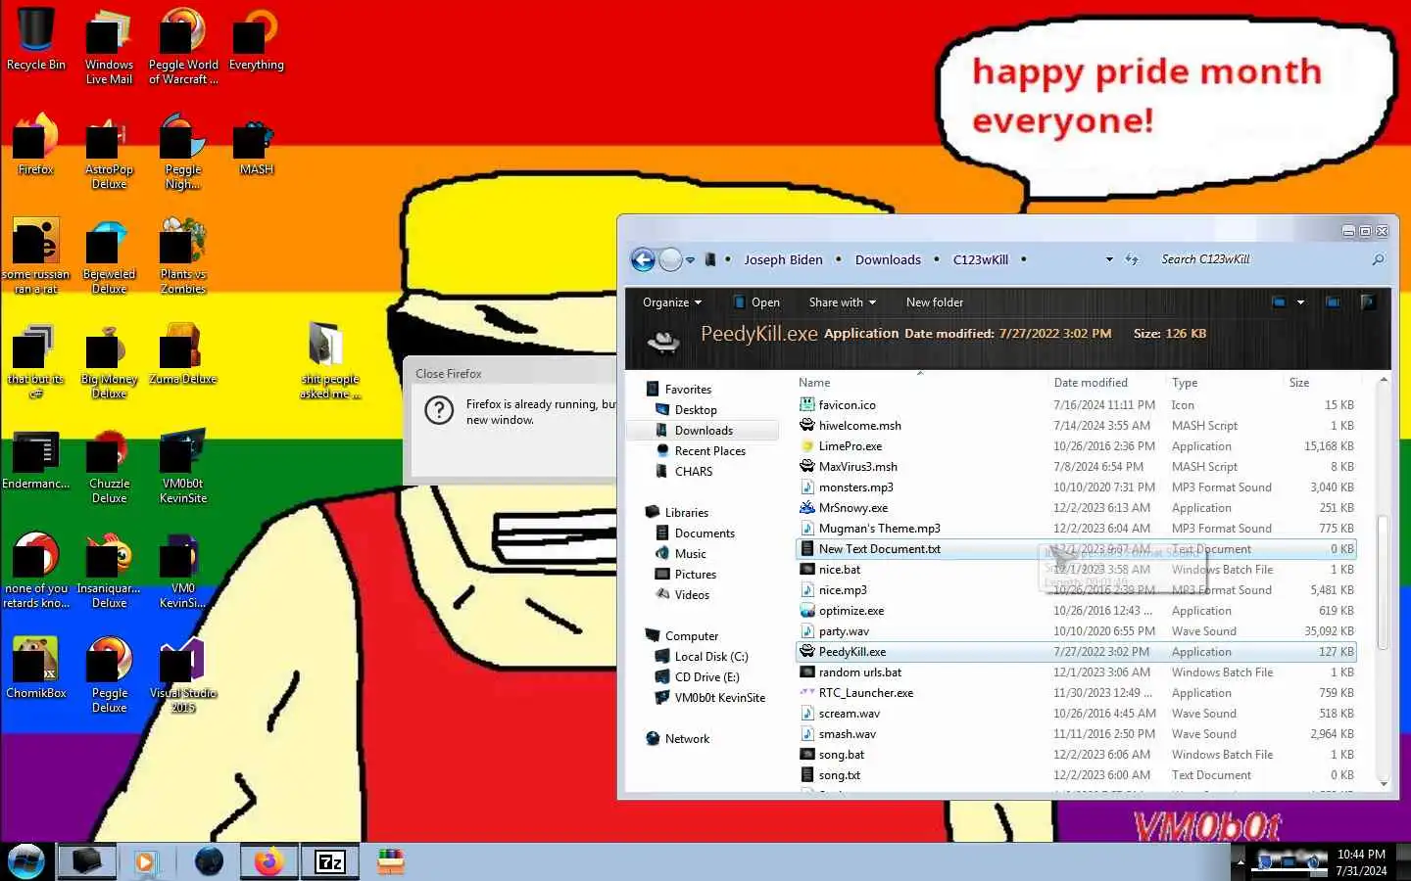This screenshot has width=1411, height=881.
Task: Launch Chuzzle Deluxe from the desktop
Action: pyautogui.click(x=109, y=466)
